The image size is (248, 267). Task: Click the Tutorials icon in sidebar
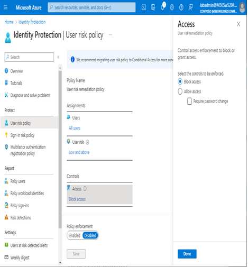[6, 82]
